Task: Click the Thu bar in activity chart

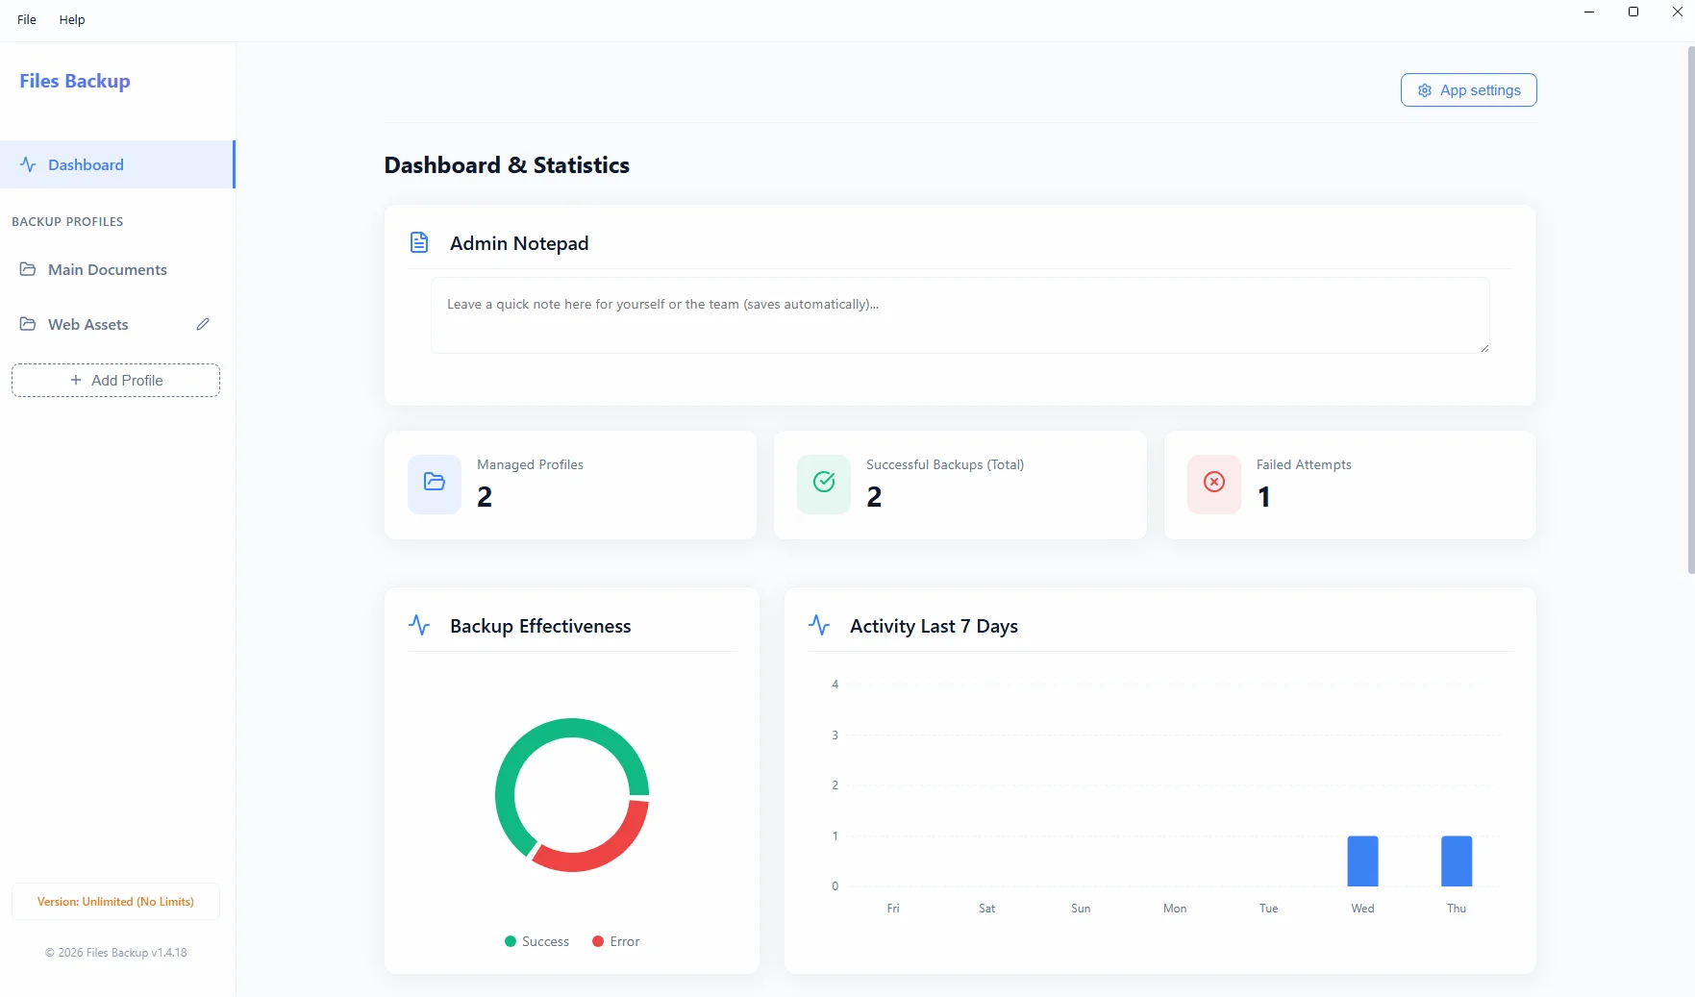Action: pos(1457,861)
